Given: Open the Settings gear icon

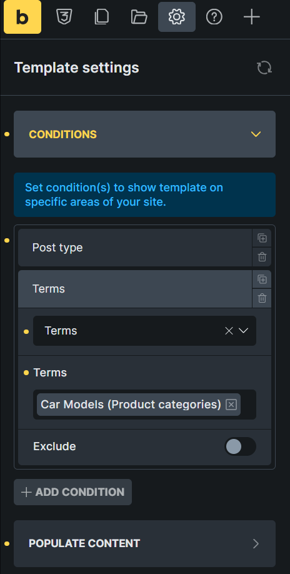Looking at the screenshot, I should click(177, 17).
